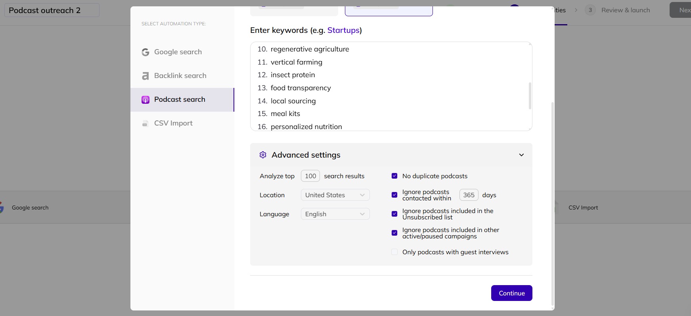Click the 365 days input field
The image size is (691, 316).
(x=469, y=195)
